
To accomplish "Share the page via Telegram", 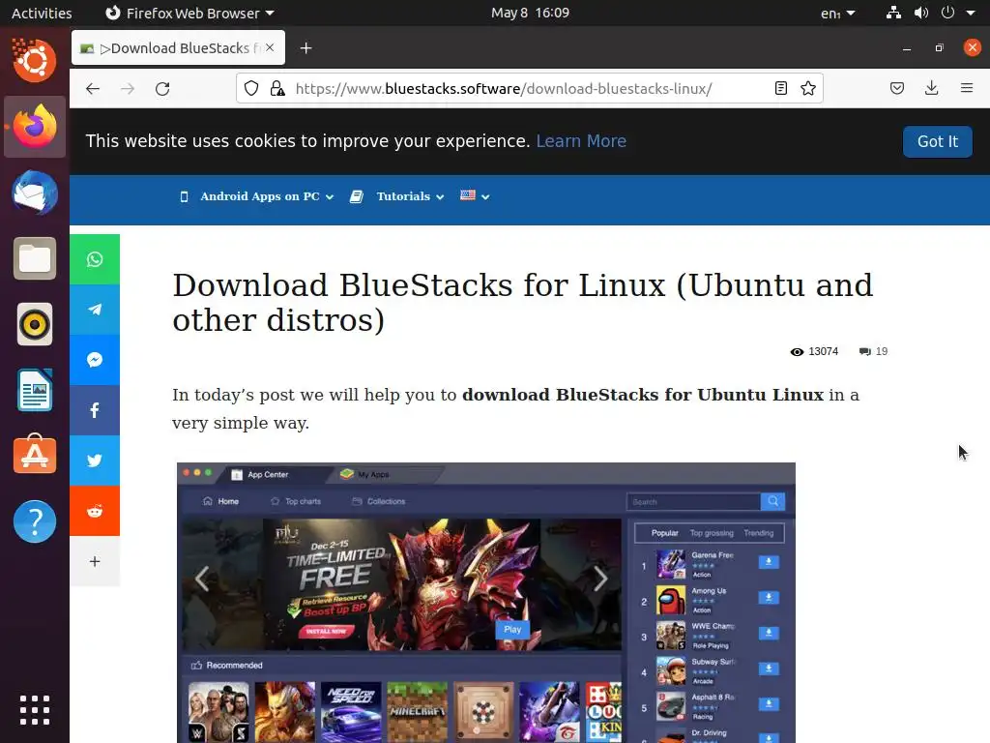I will point(95,310).
